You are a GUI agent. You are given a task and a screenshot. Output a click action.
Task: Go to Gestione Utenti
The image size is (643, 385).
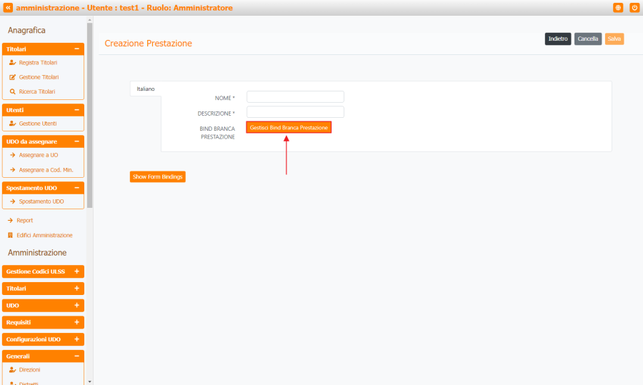pos(38,124)
